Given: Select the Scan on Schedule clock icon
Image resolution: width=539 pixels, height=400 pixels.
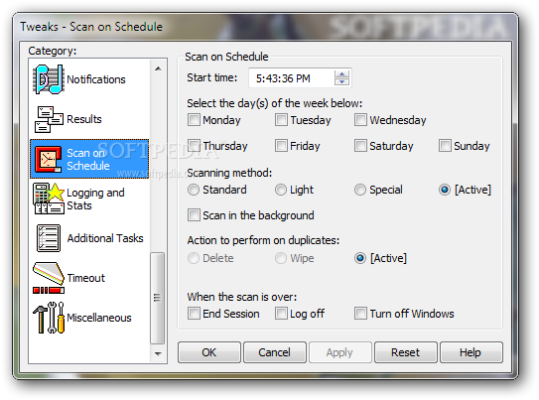Looking at the screenshot, I should tap(48, 159).
